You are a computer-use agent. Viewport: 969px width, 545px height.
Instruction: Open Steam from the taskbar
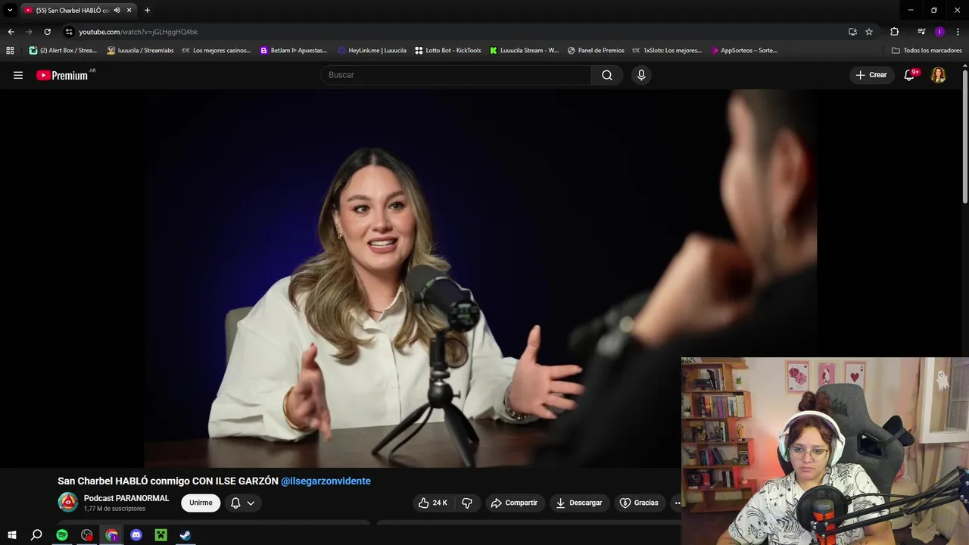[185, 535]
